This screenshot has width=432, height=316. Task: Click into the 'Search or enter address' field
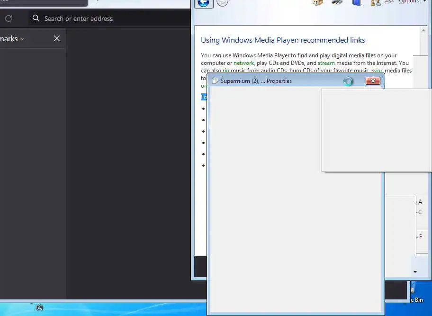point(110,18)
